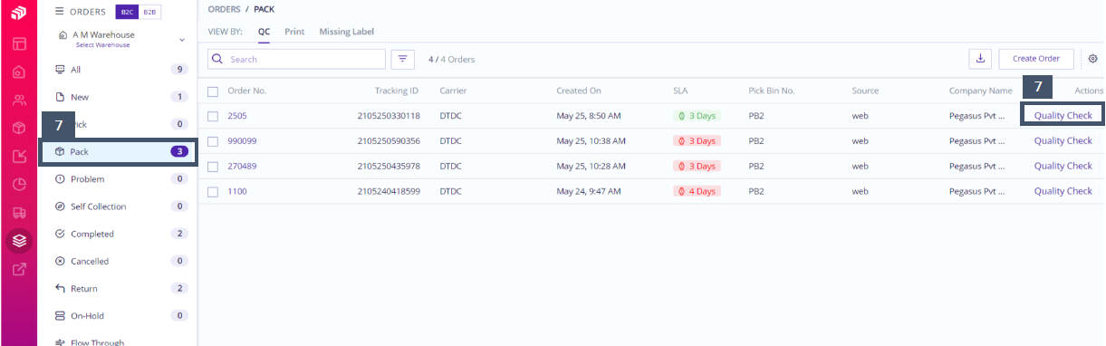Viewport: 1106px width, 346px height.
Task: Click the 4 Days SLA badge
Action: click(x=697, y=192)
